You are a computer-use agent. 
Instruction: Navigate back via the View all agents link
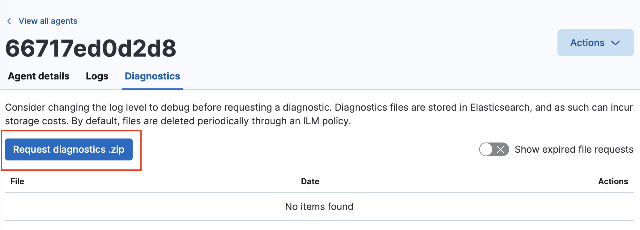pos(48,21)
